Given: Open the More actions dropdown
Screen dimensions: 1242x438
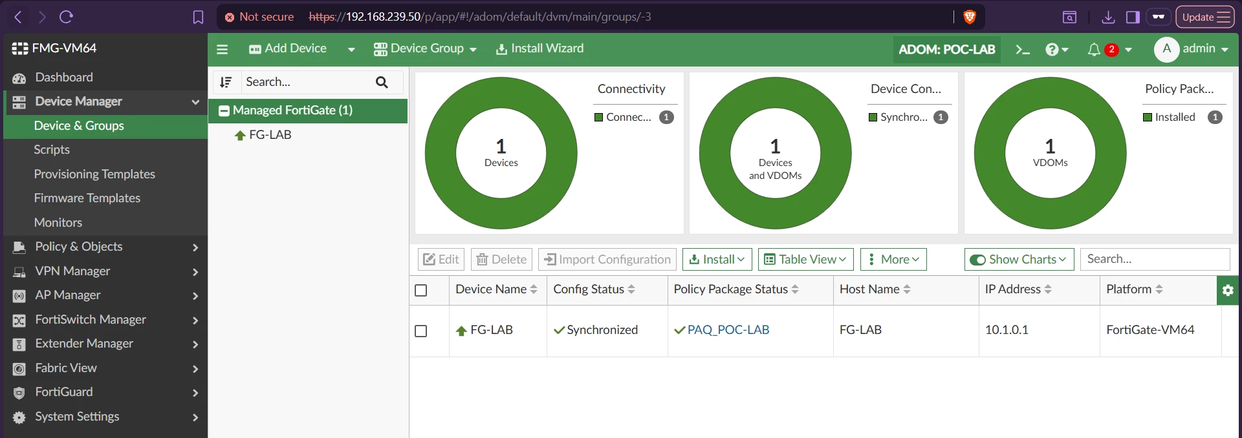Looking at the screenshot, I should click(893, 260).
